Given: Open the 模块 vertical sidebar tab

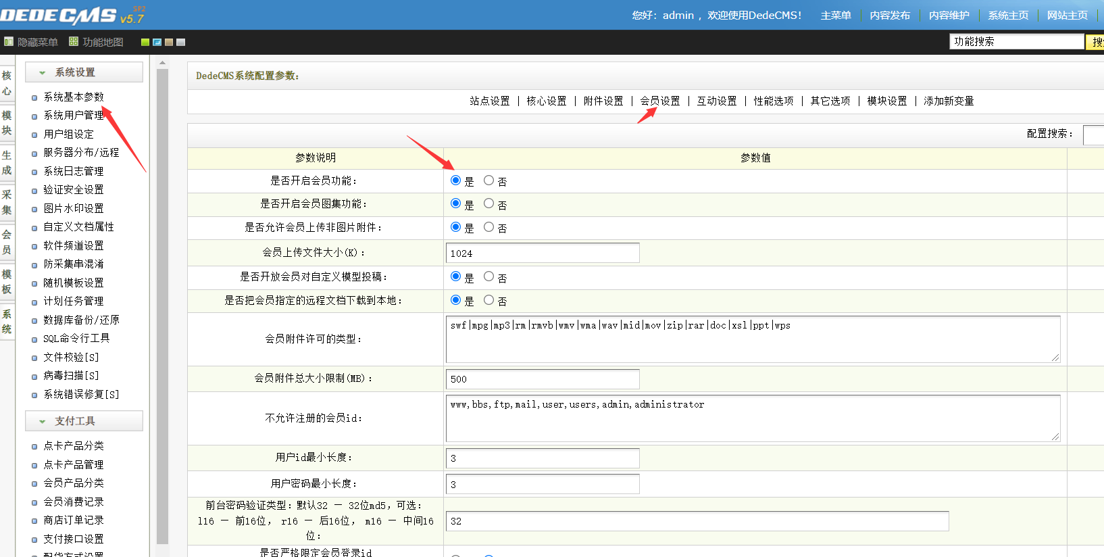Looking at the screenshot, I should 7,123.
